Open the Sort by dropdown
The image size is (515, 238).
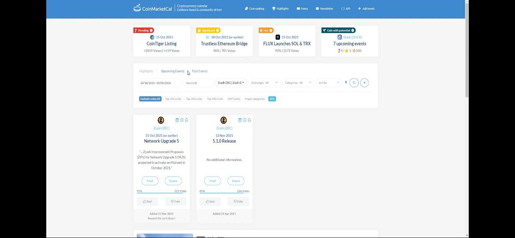pyautogui.click(x=328, y=83)
